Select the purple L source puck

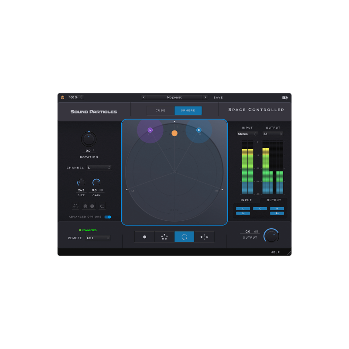coord(150,130)
